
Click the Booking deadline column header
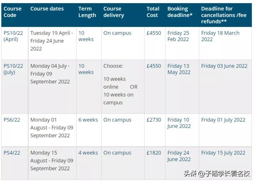click(180, 12)
